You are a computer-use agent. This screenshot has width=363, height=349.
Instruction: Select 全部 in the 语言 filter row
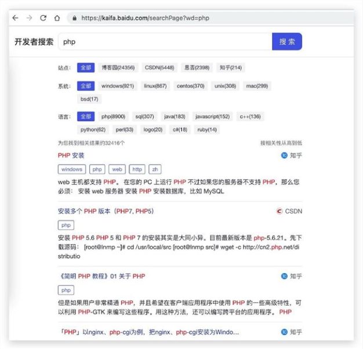[86, 117]
